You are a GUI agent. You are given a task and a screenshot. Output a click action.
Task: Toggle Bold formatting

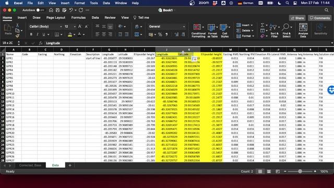[x=31, y=34]
